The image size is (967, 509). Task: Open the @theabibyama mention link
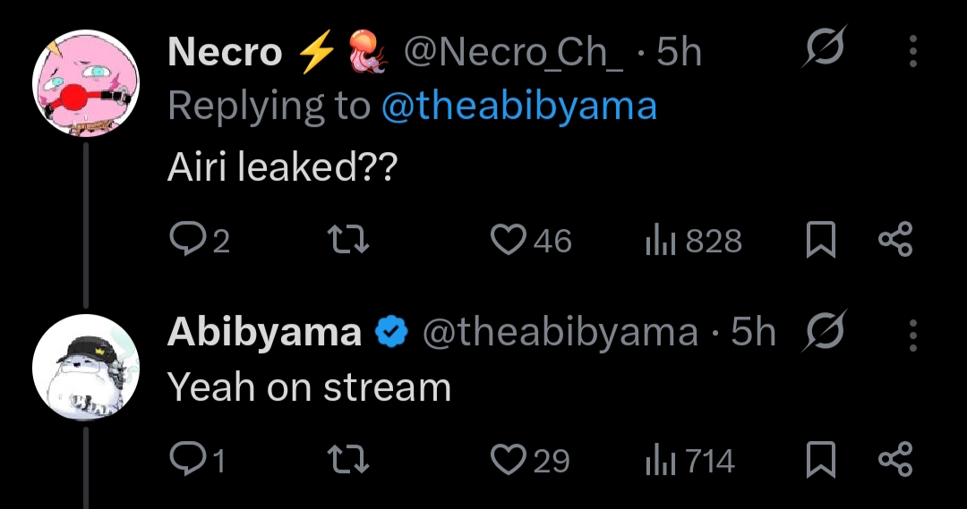point(519,106)
